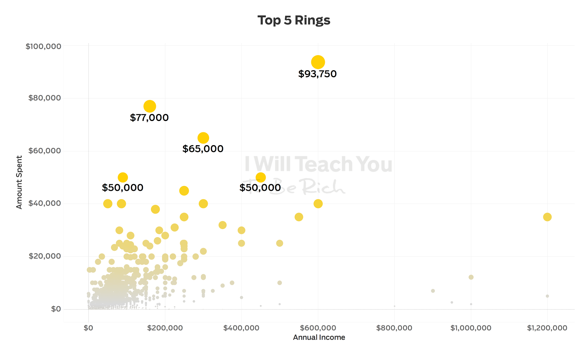Viewport: 588px width, 357px height.
Task: Click the $35,000 dot at $550,000 income
Action: [x=299, y=217]
